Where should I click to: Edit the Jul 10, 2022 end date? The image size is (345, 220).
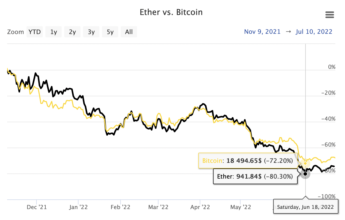pyautogui.click(x=314, y=32)
